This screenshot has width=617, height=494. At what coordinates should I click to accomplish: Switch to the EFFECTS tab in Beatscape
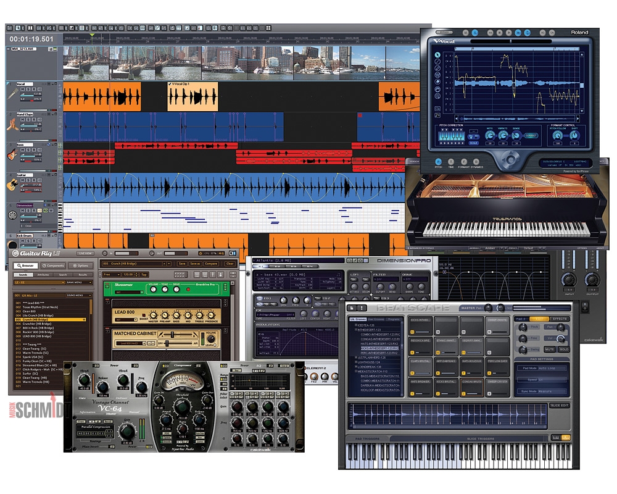tap(560, 318)
